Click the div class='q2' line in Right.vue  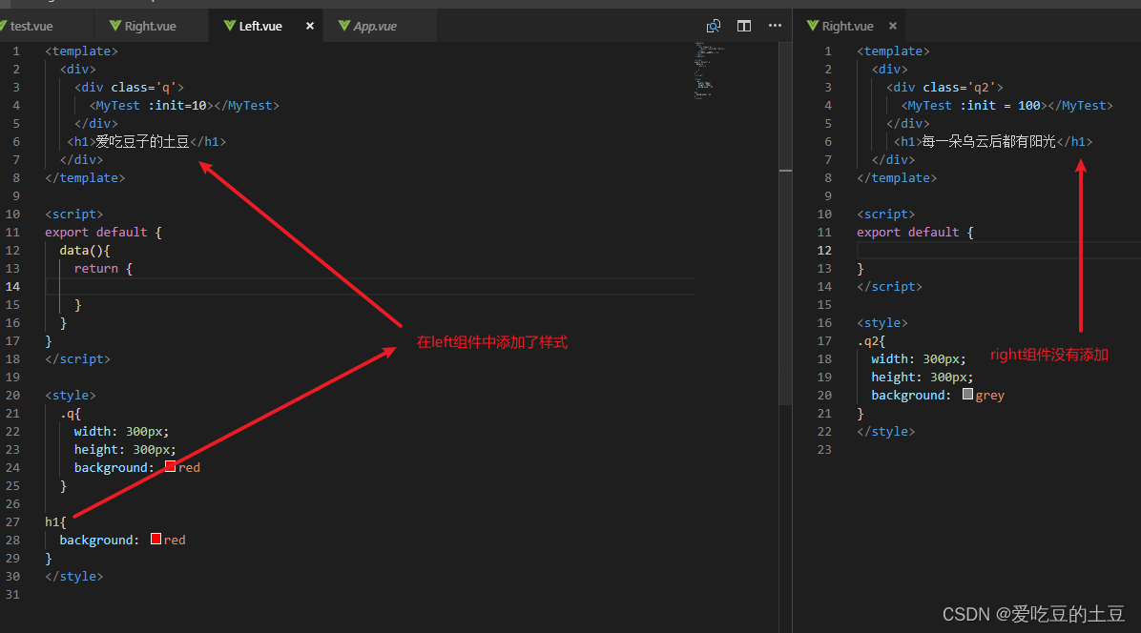click(944, 87)
